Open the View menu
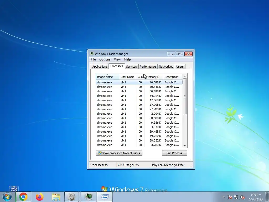Viewport: 269px width, 202px height. click(x=117, y=59)
